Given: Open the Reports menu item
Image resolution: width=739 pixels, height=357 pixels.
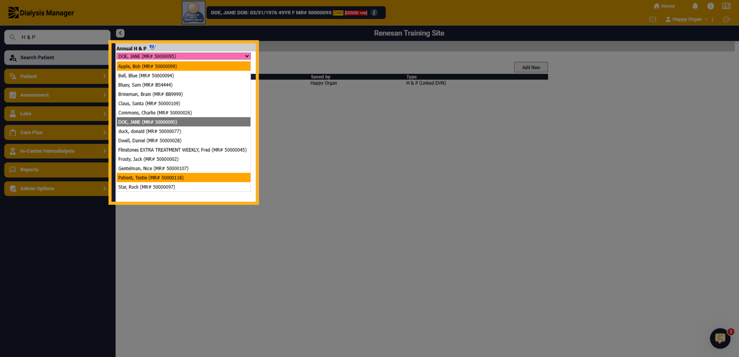Looking at the screenshot, I should pyautogui.click(x=57, y=170).
